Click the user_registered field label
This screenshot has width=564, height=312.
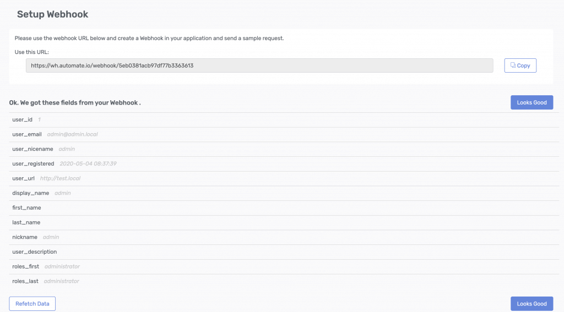click(33, 163)
